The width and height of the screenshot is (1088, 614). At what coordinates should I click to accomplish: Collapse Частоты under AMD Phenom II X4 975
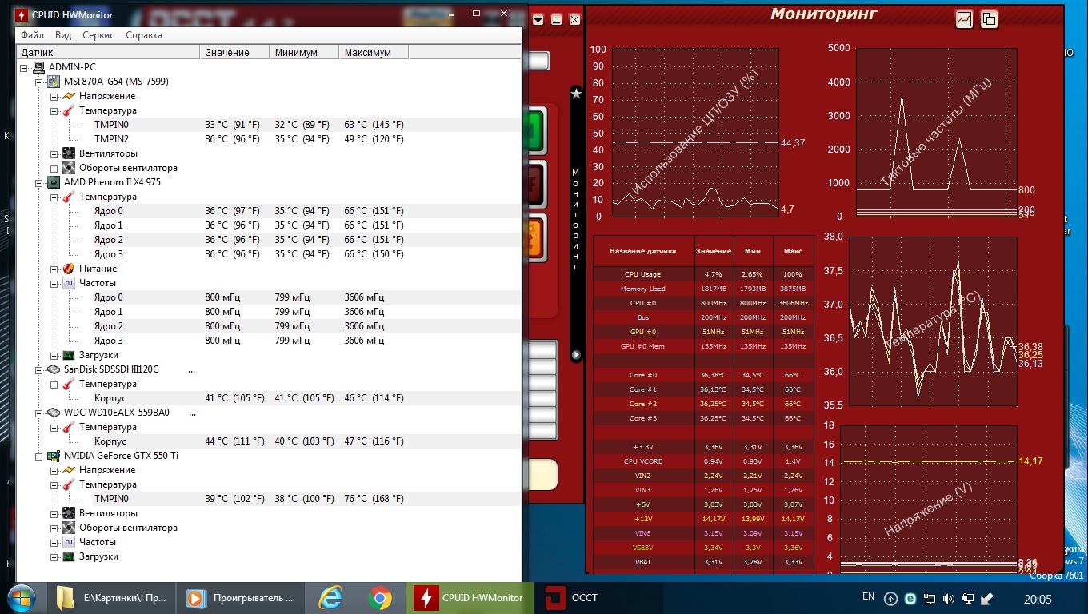(x=54, y=283)
